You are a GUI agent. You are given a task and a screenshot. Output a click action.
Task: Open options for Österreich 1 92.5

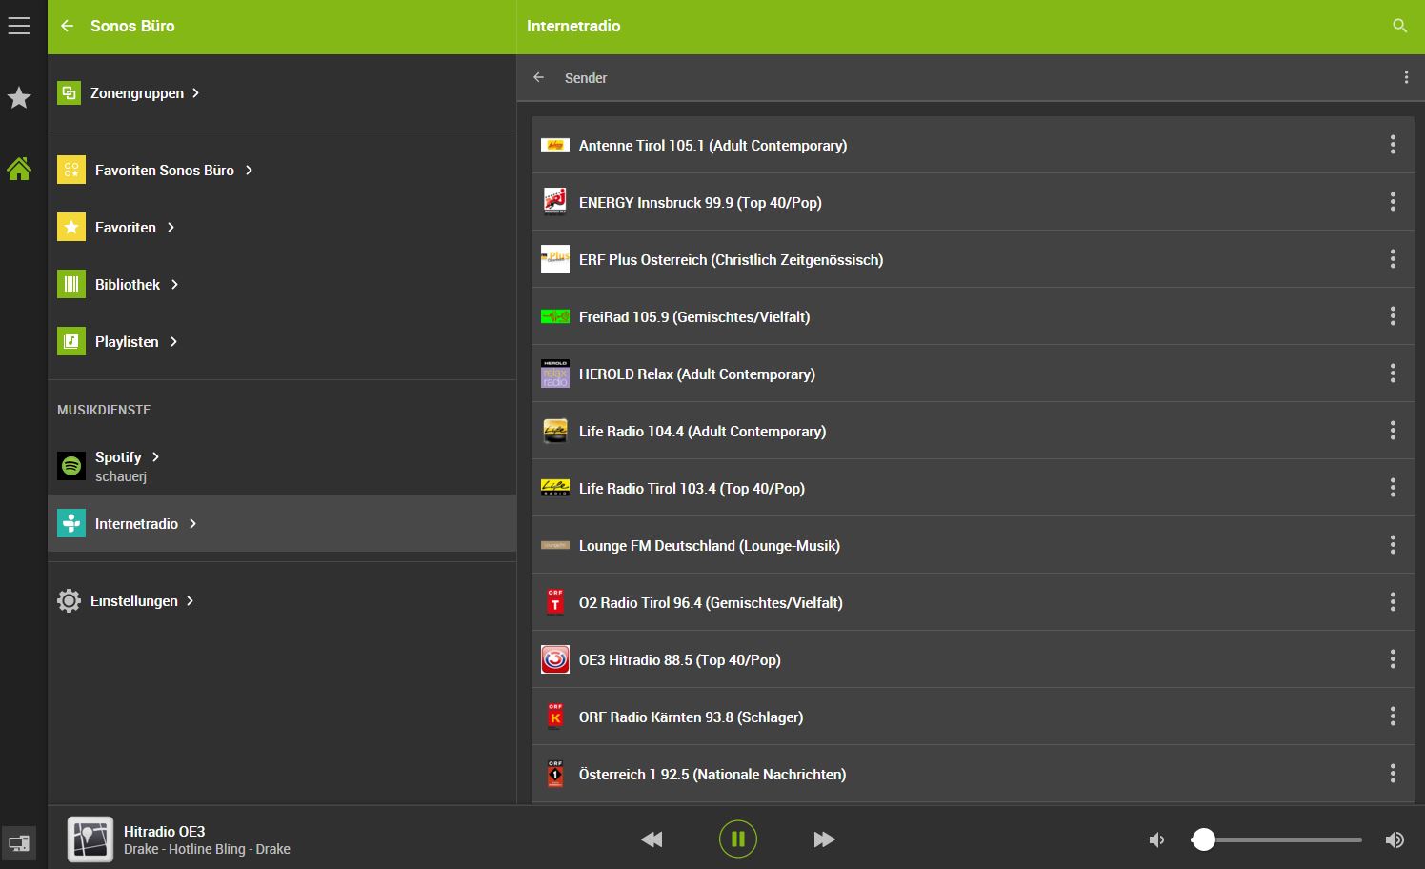pyautogui.click(x=1393, y=774)
